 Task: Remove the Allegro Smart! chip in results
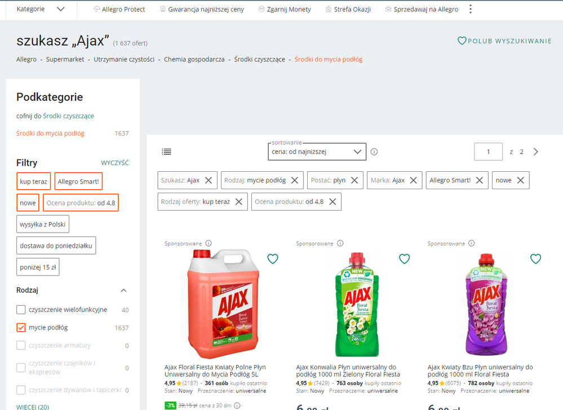(480, 180)
